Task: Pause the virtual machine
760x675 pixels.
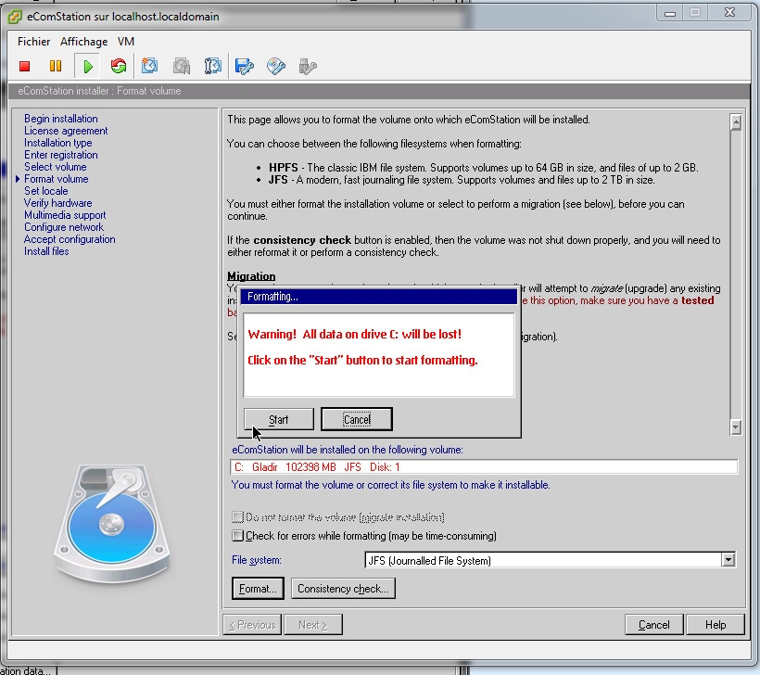Action: click(56, 66)
